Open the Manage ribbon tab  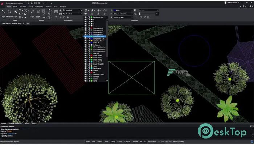48,7
